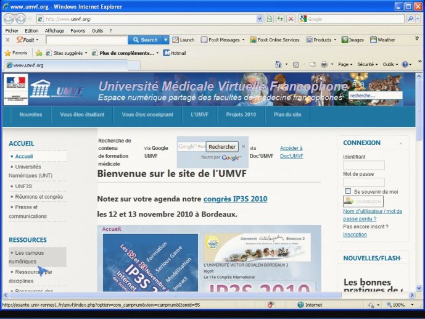Follow the Inscription link
Image resolution: width=425 pixels, height=319 pixels.
pyautogui.click(x=355, y=234)
